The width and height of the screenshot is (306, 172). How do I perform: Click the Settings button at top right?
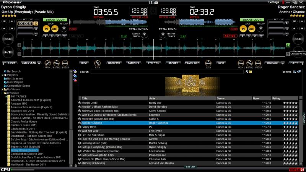[x=274, y=2]
